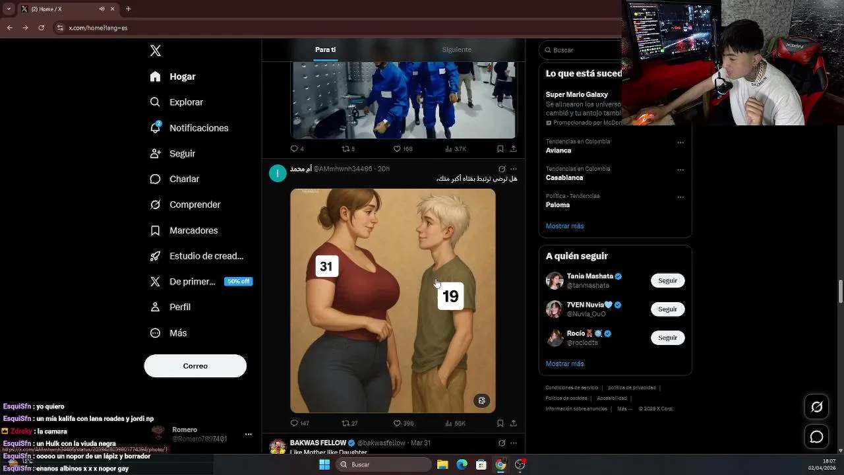Click the edit image icon on the illustration
The height and width of the screenshot is (475, 844).
pos(482,400)
